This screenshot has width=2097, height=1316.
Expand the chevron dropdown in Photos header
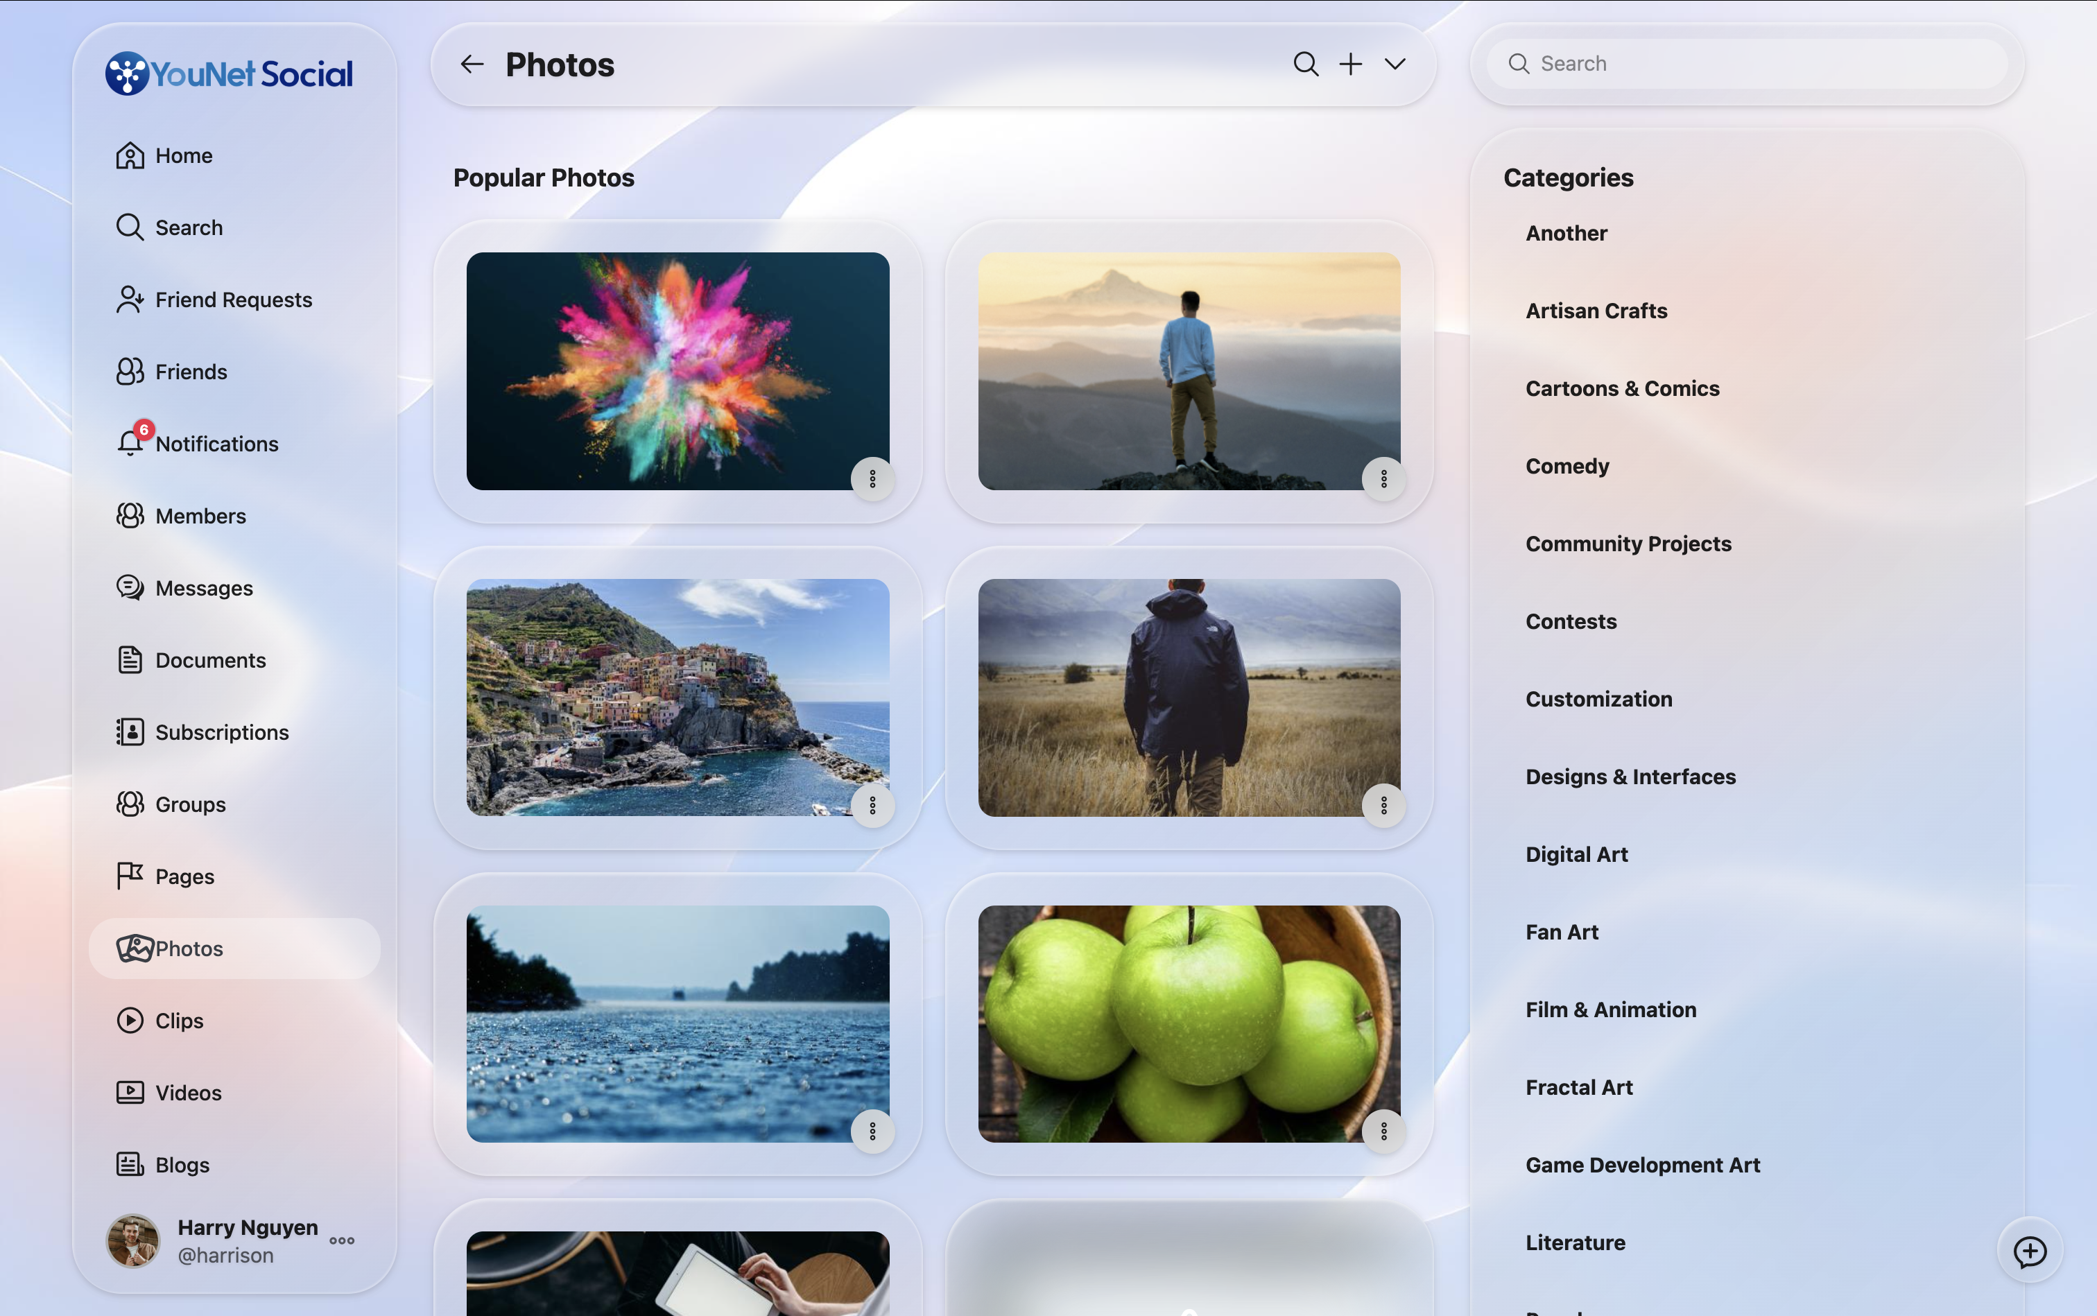click(1395, 64)
